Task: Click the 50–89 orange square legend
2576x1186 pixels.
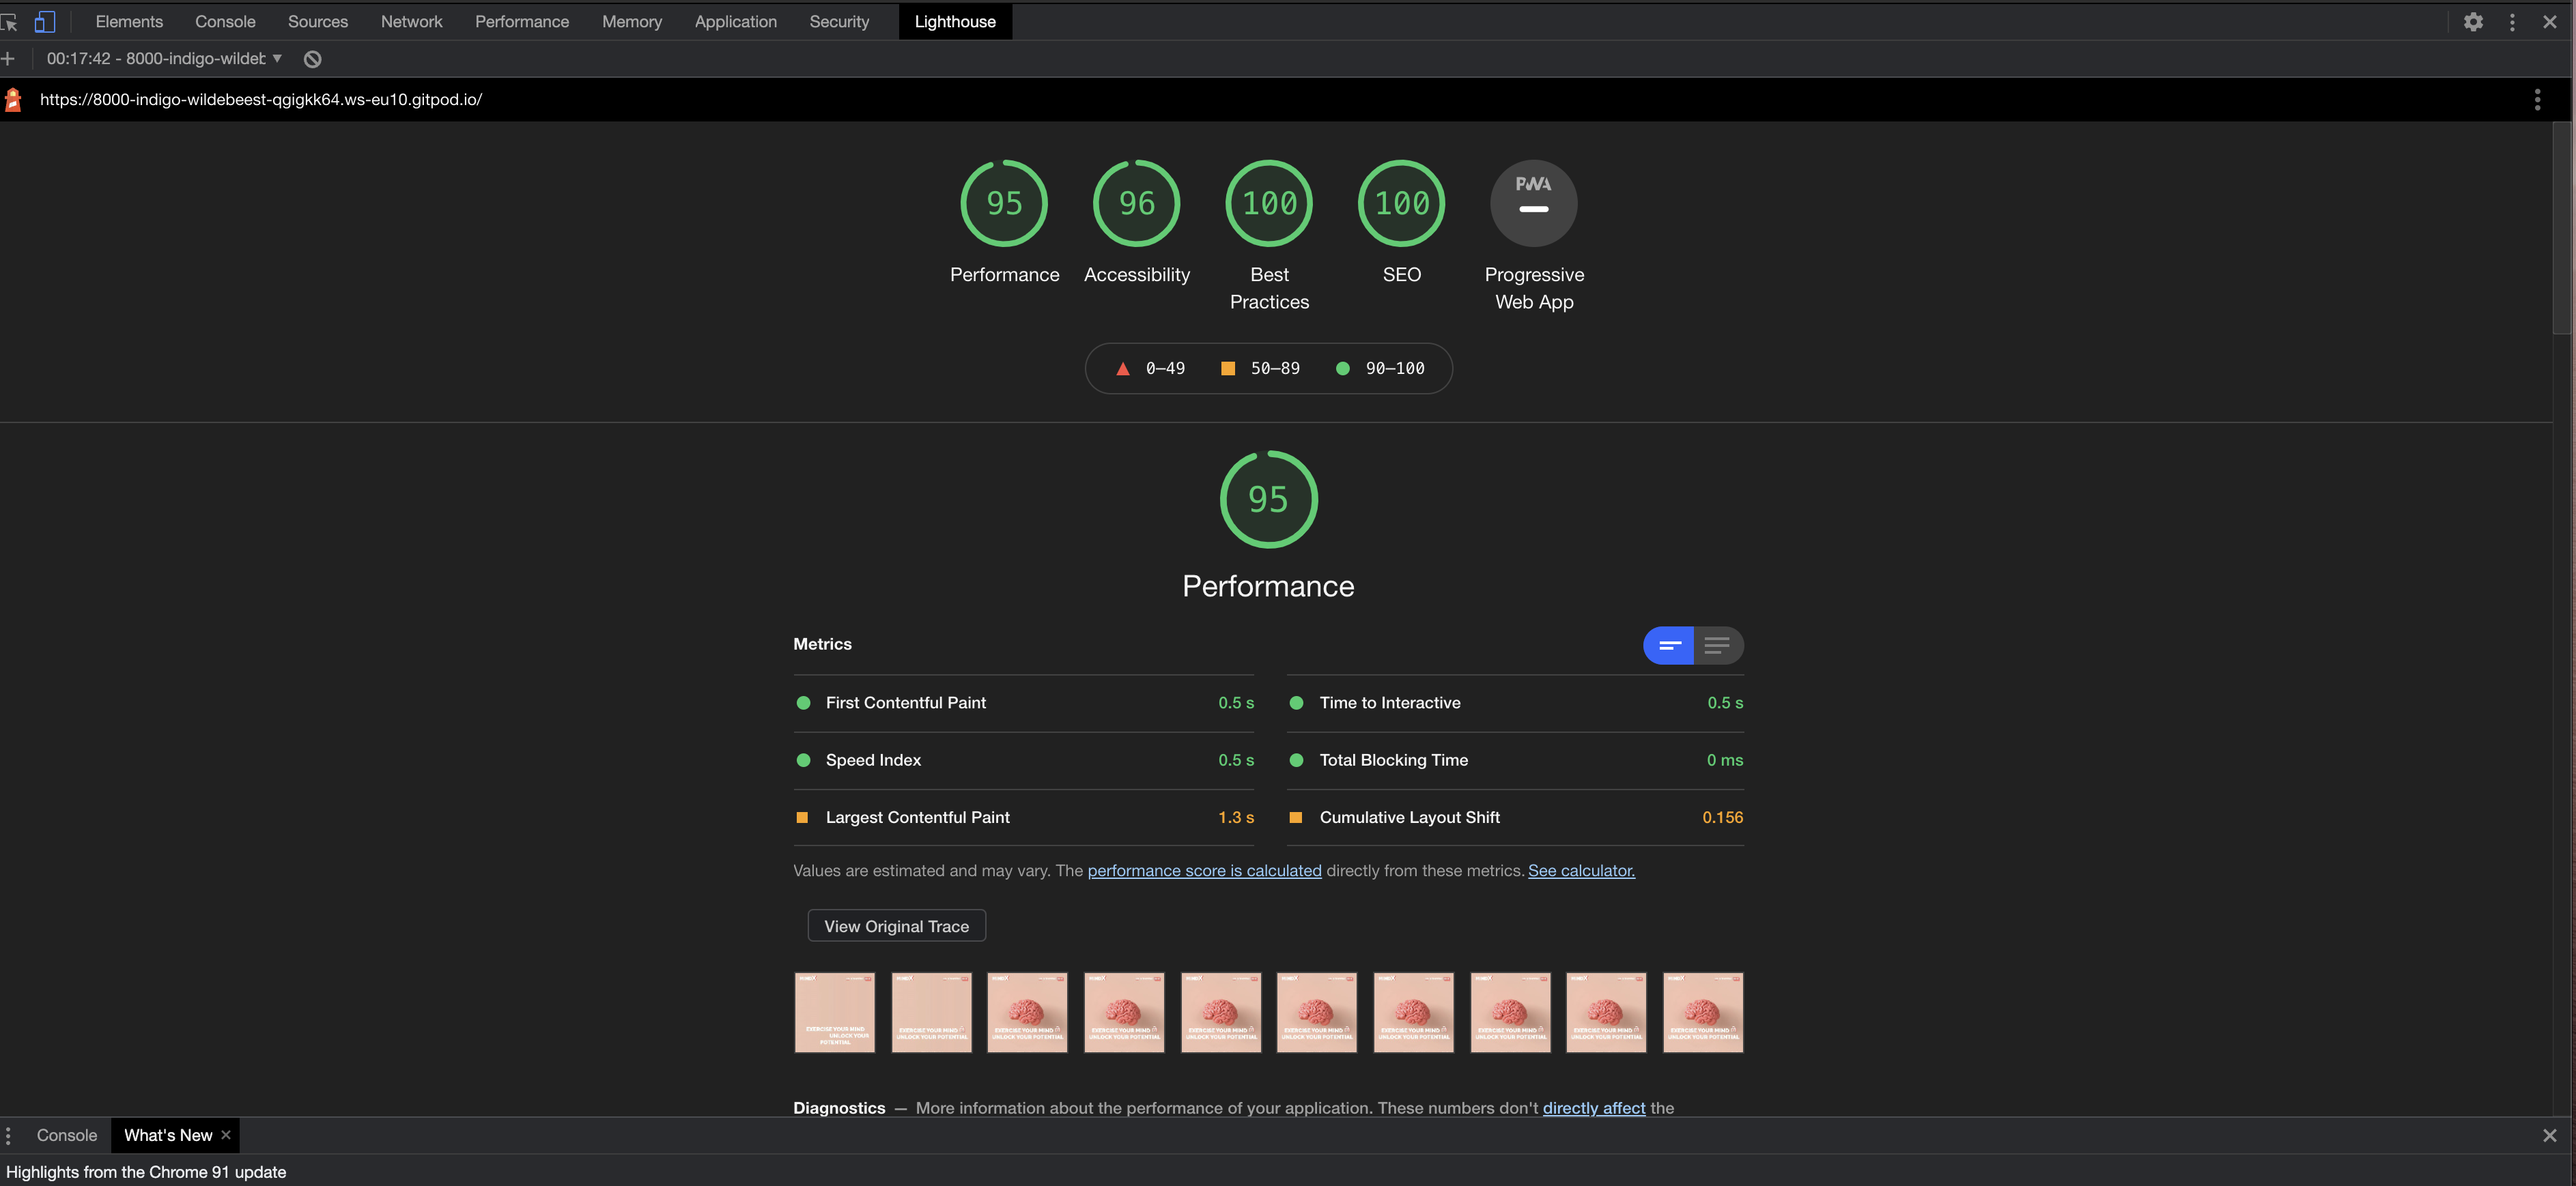Action: (x=1260, y=368)
